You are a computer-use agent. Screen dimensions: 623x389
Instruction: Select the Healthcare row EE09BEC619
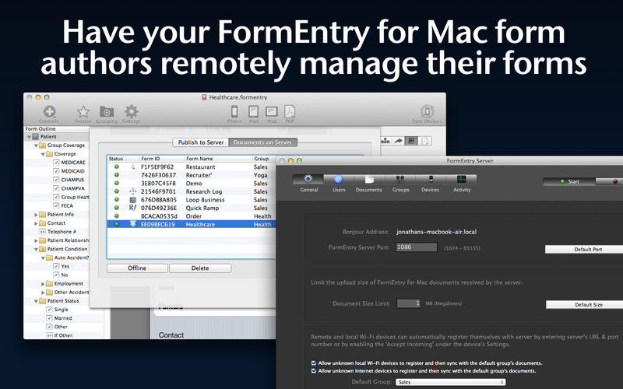point(191,224)
